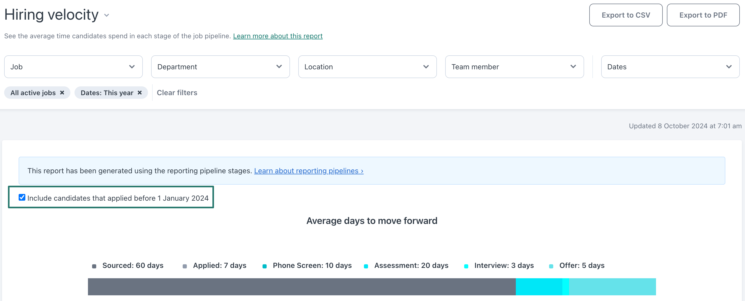Toggle the Phone Screen: 10 days legend item
745x301 pixels.
[x=307, y=265]
